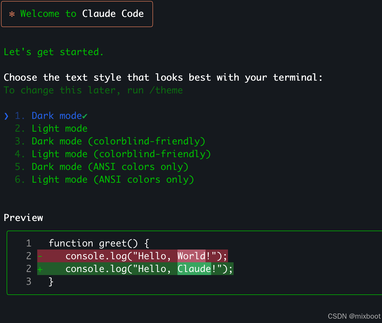Pick "4. Light mode (colorblind-friendly)"
This screenshot has height=323, width=382.
tap(113, 154)
